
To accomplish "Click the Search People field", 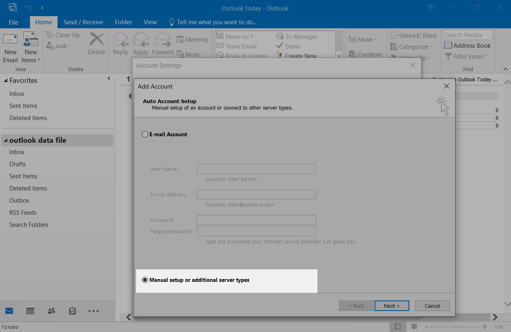I will pos(468,35).
